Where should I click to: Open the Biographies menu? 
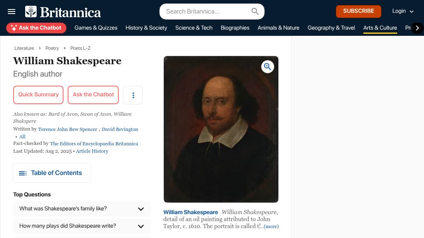pos(235,28)
